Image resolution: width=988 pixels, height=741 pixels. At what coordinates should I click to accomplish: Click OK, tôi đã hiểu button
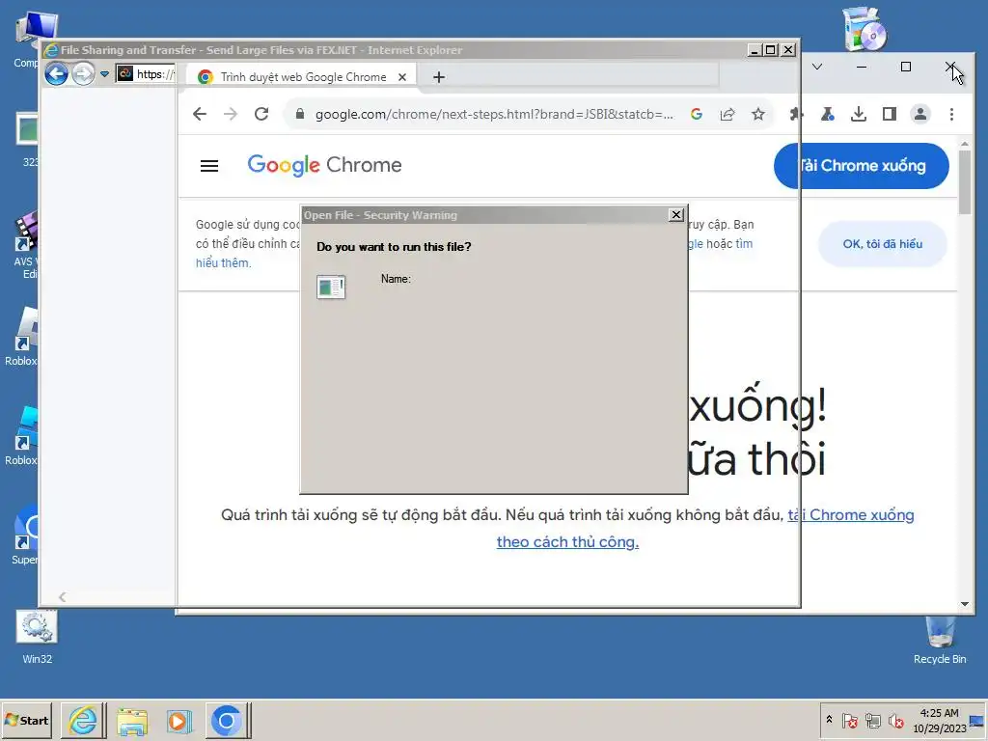tap(882, 244)
